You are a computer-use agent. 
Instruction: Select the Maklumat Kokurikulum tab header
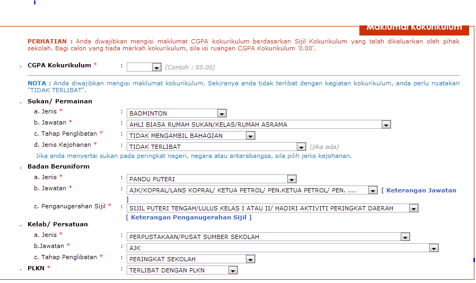[x=414, y=30]
